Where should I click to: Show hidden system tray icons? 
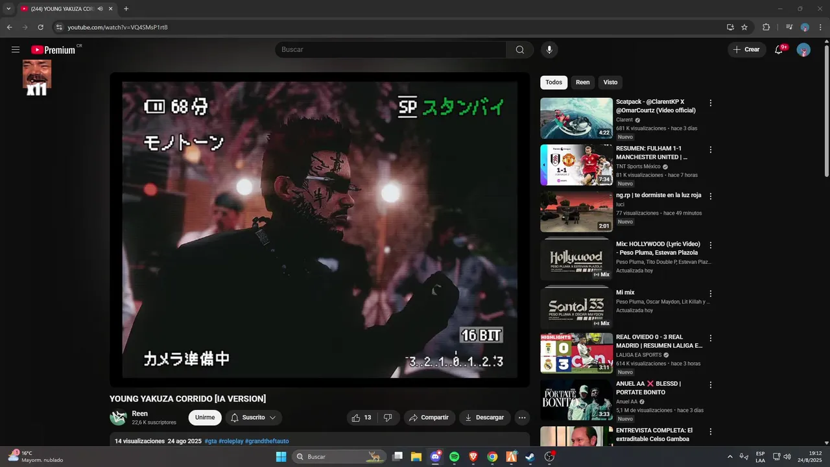730,457
